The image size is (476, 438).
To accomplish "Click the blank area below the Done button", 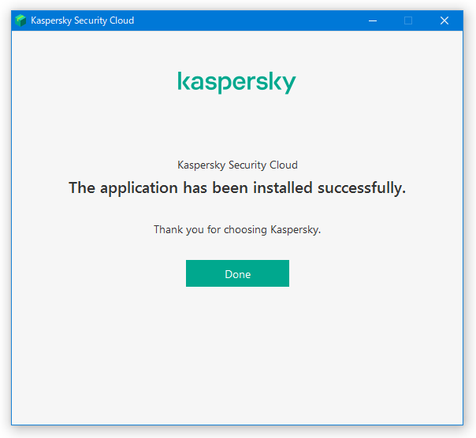I will tap(237, 355).
